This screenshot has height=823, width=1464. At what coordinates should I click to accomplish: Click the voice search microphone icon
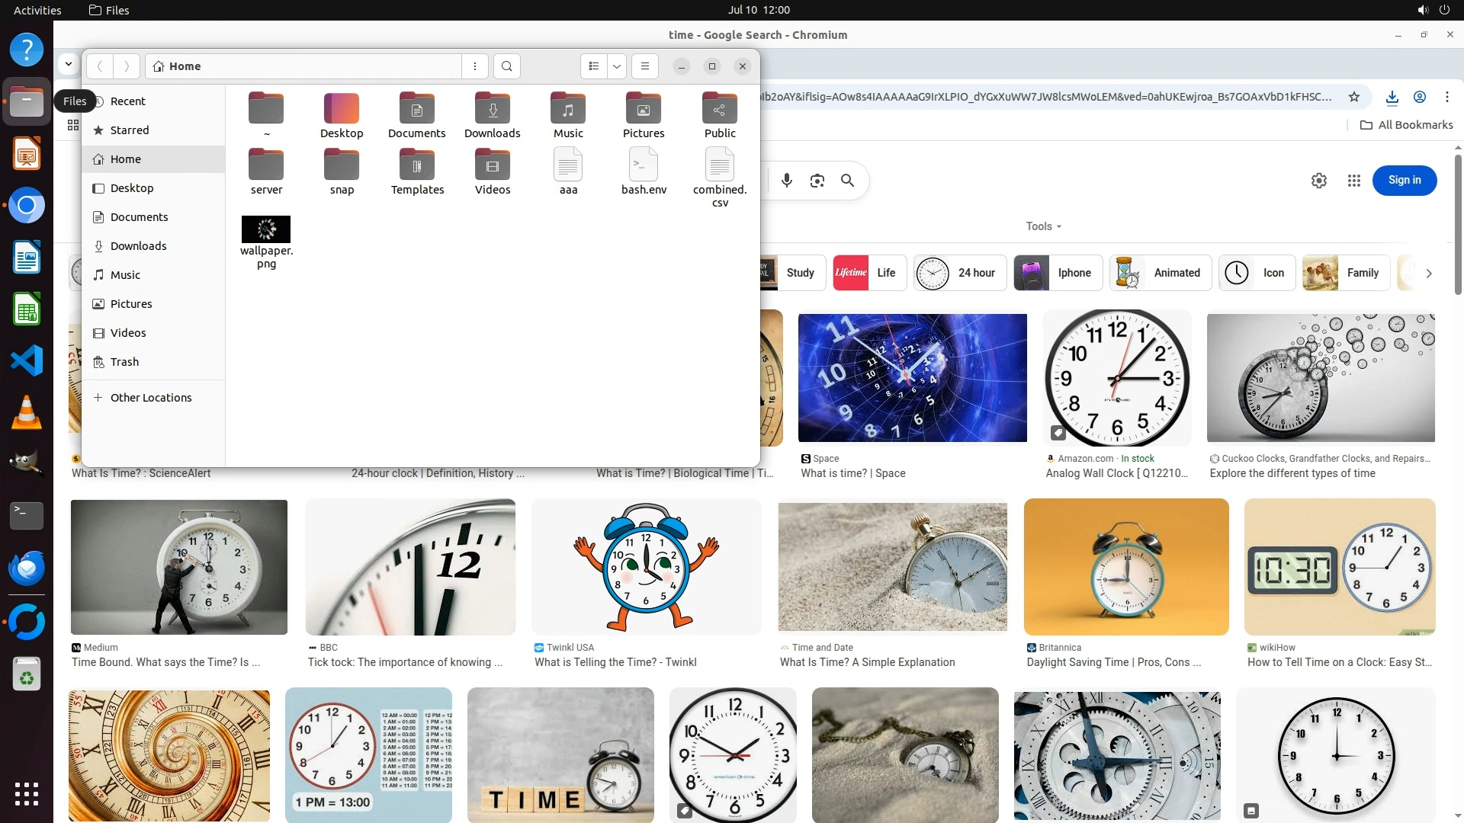(x=787, y=181)
